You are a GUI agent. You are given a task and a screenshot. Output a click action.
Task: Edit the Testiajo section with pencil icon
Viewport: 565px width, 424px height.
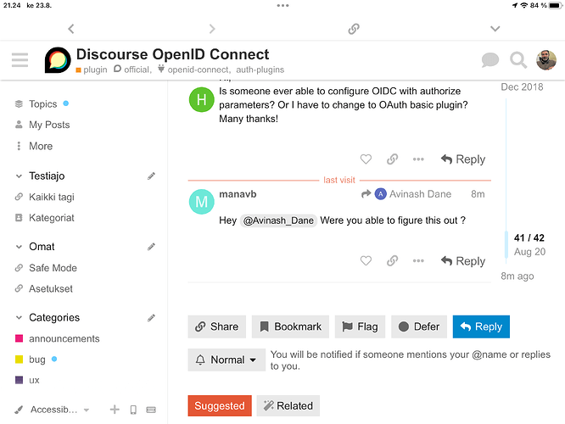[151, 176]
